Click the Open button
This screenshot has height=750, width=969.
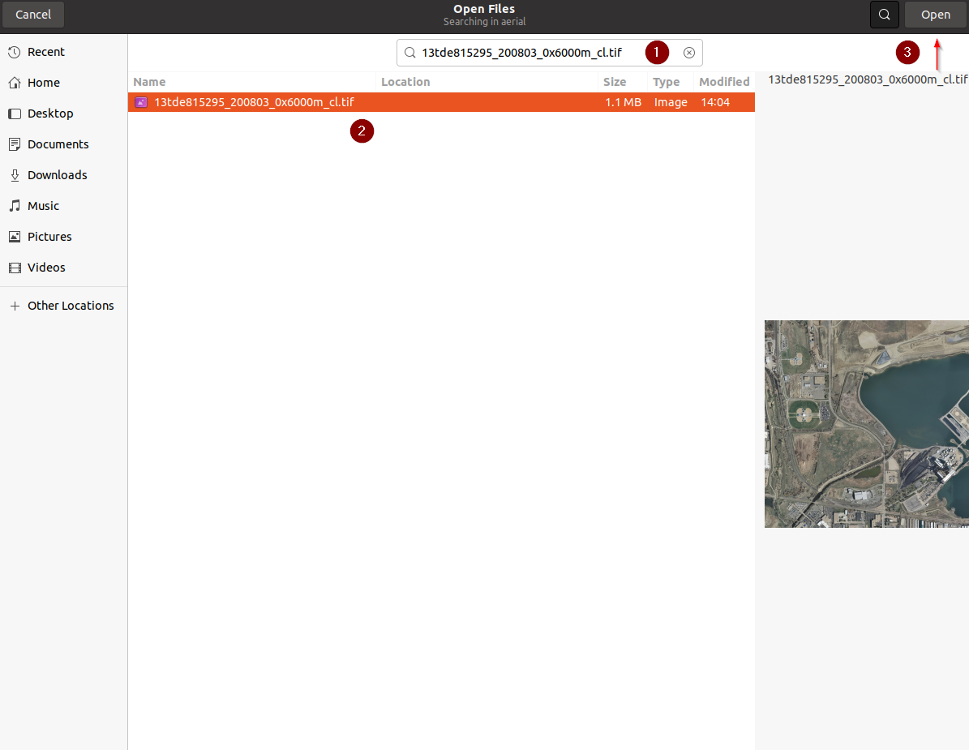(936, 15)
